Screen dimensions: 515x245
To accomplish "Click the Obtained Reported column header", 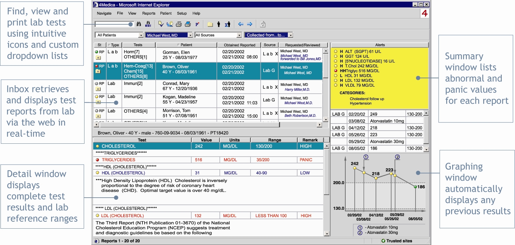I will tap(239, 45).
